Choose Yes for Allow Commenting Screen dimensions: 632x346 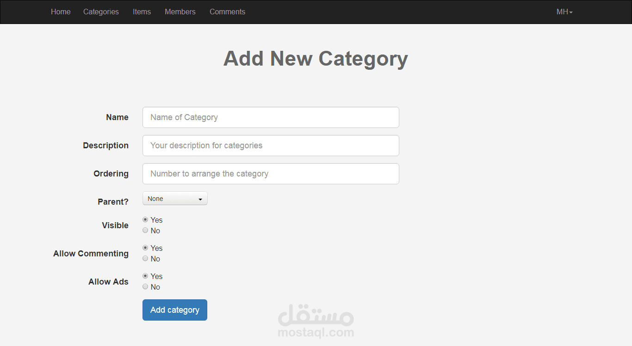(x=145, y=248)
